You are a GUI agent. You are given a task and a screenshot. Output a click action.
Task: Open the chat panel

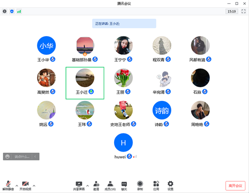coord(124,186)
